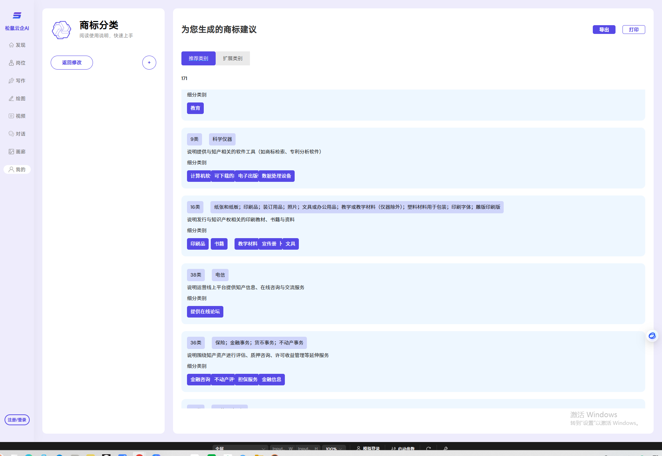Viewport: 662px width, 456px height.
Task: Open the 画廊 (Gallery) section
Action: [x=17, y=152]
